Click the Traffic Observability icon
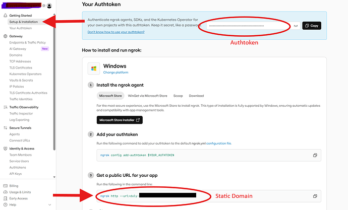This screenshot has height=210, width=348. pyautogui.click(x=6, y=107)
